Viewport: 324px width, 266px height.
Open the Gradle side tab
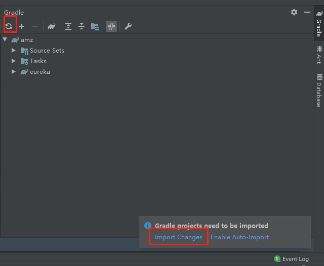(x=319, y=24)
